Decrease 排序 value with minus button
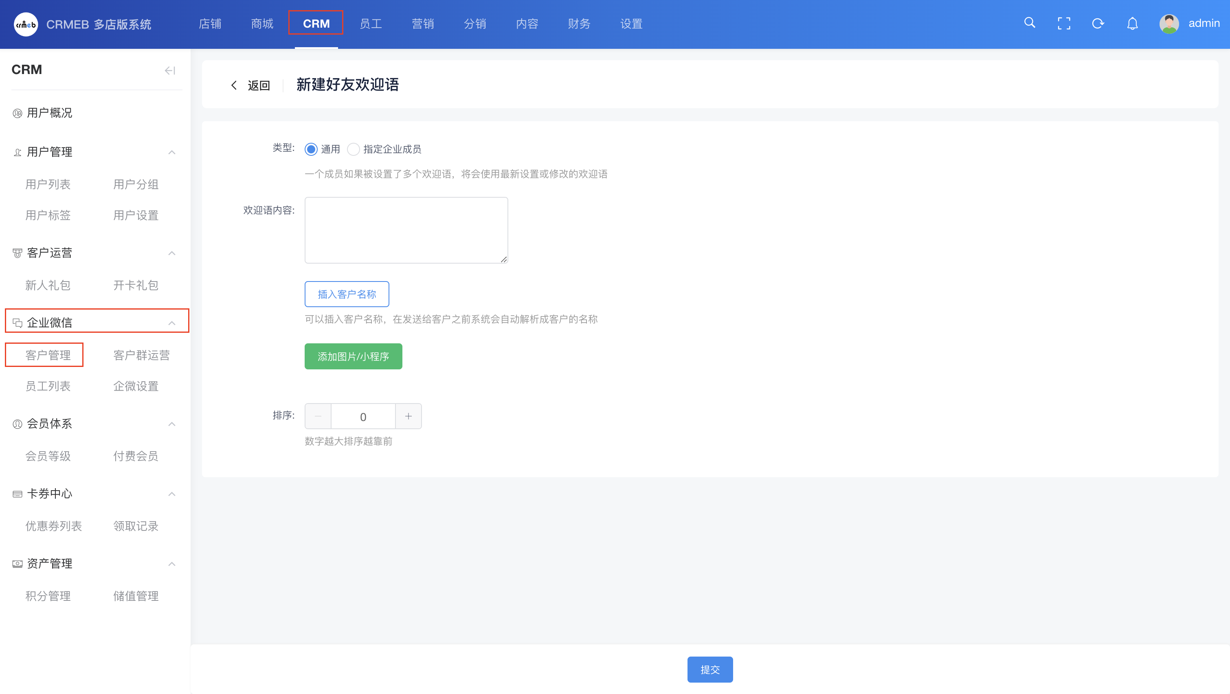1230x694 pixels. coord(318,417)
